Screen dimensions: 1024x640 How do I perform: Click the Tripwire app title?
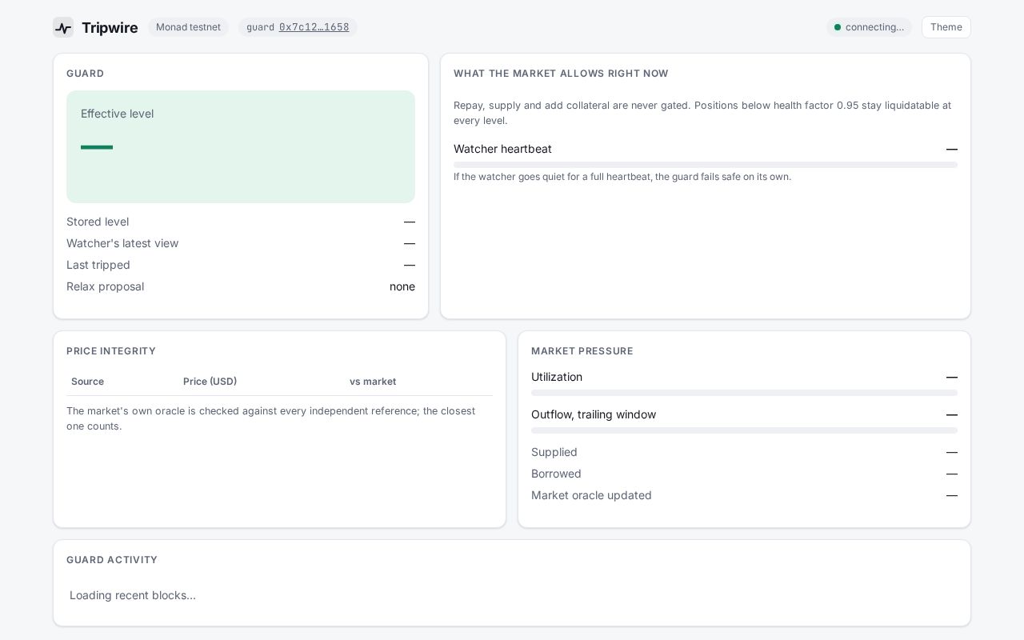pos(110,28)
